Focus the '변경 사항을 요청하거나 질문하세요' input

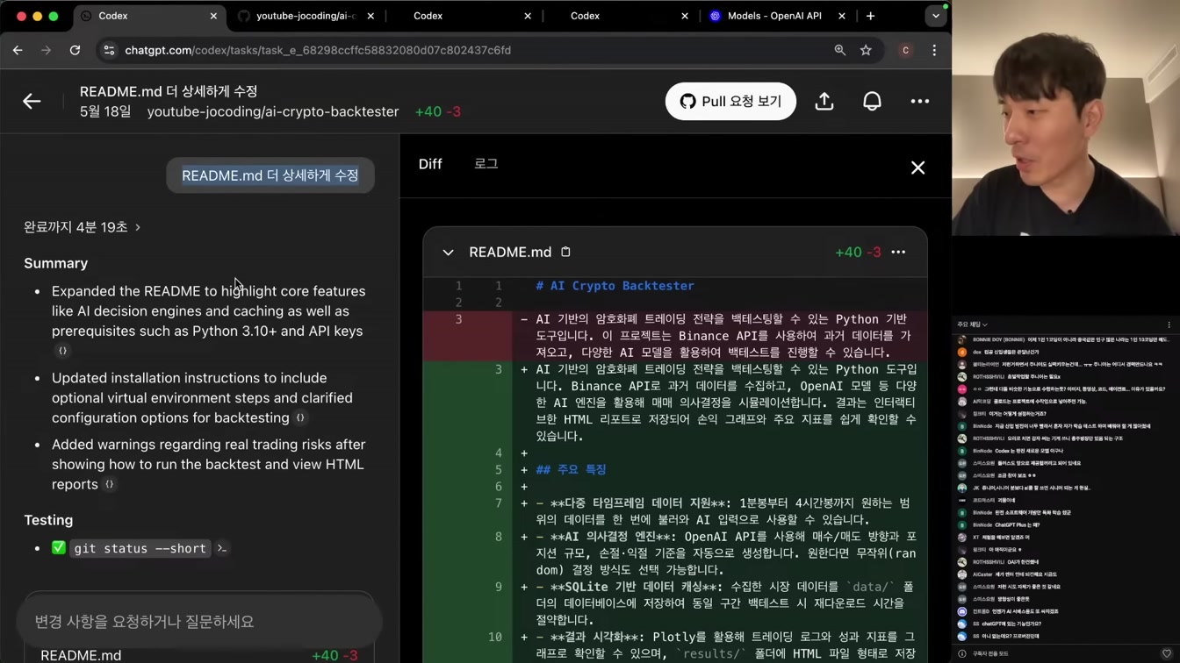199,622
